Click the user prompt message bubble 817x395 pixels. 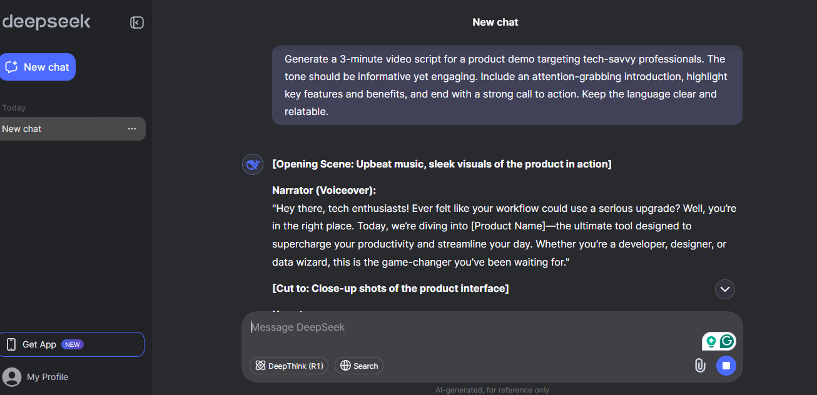click(507, 85)
